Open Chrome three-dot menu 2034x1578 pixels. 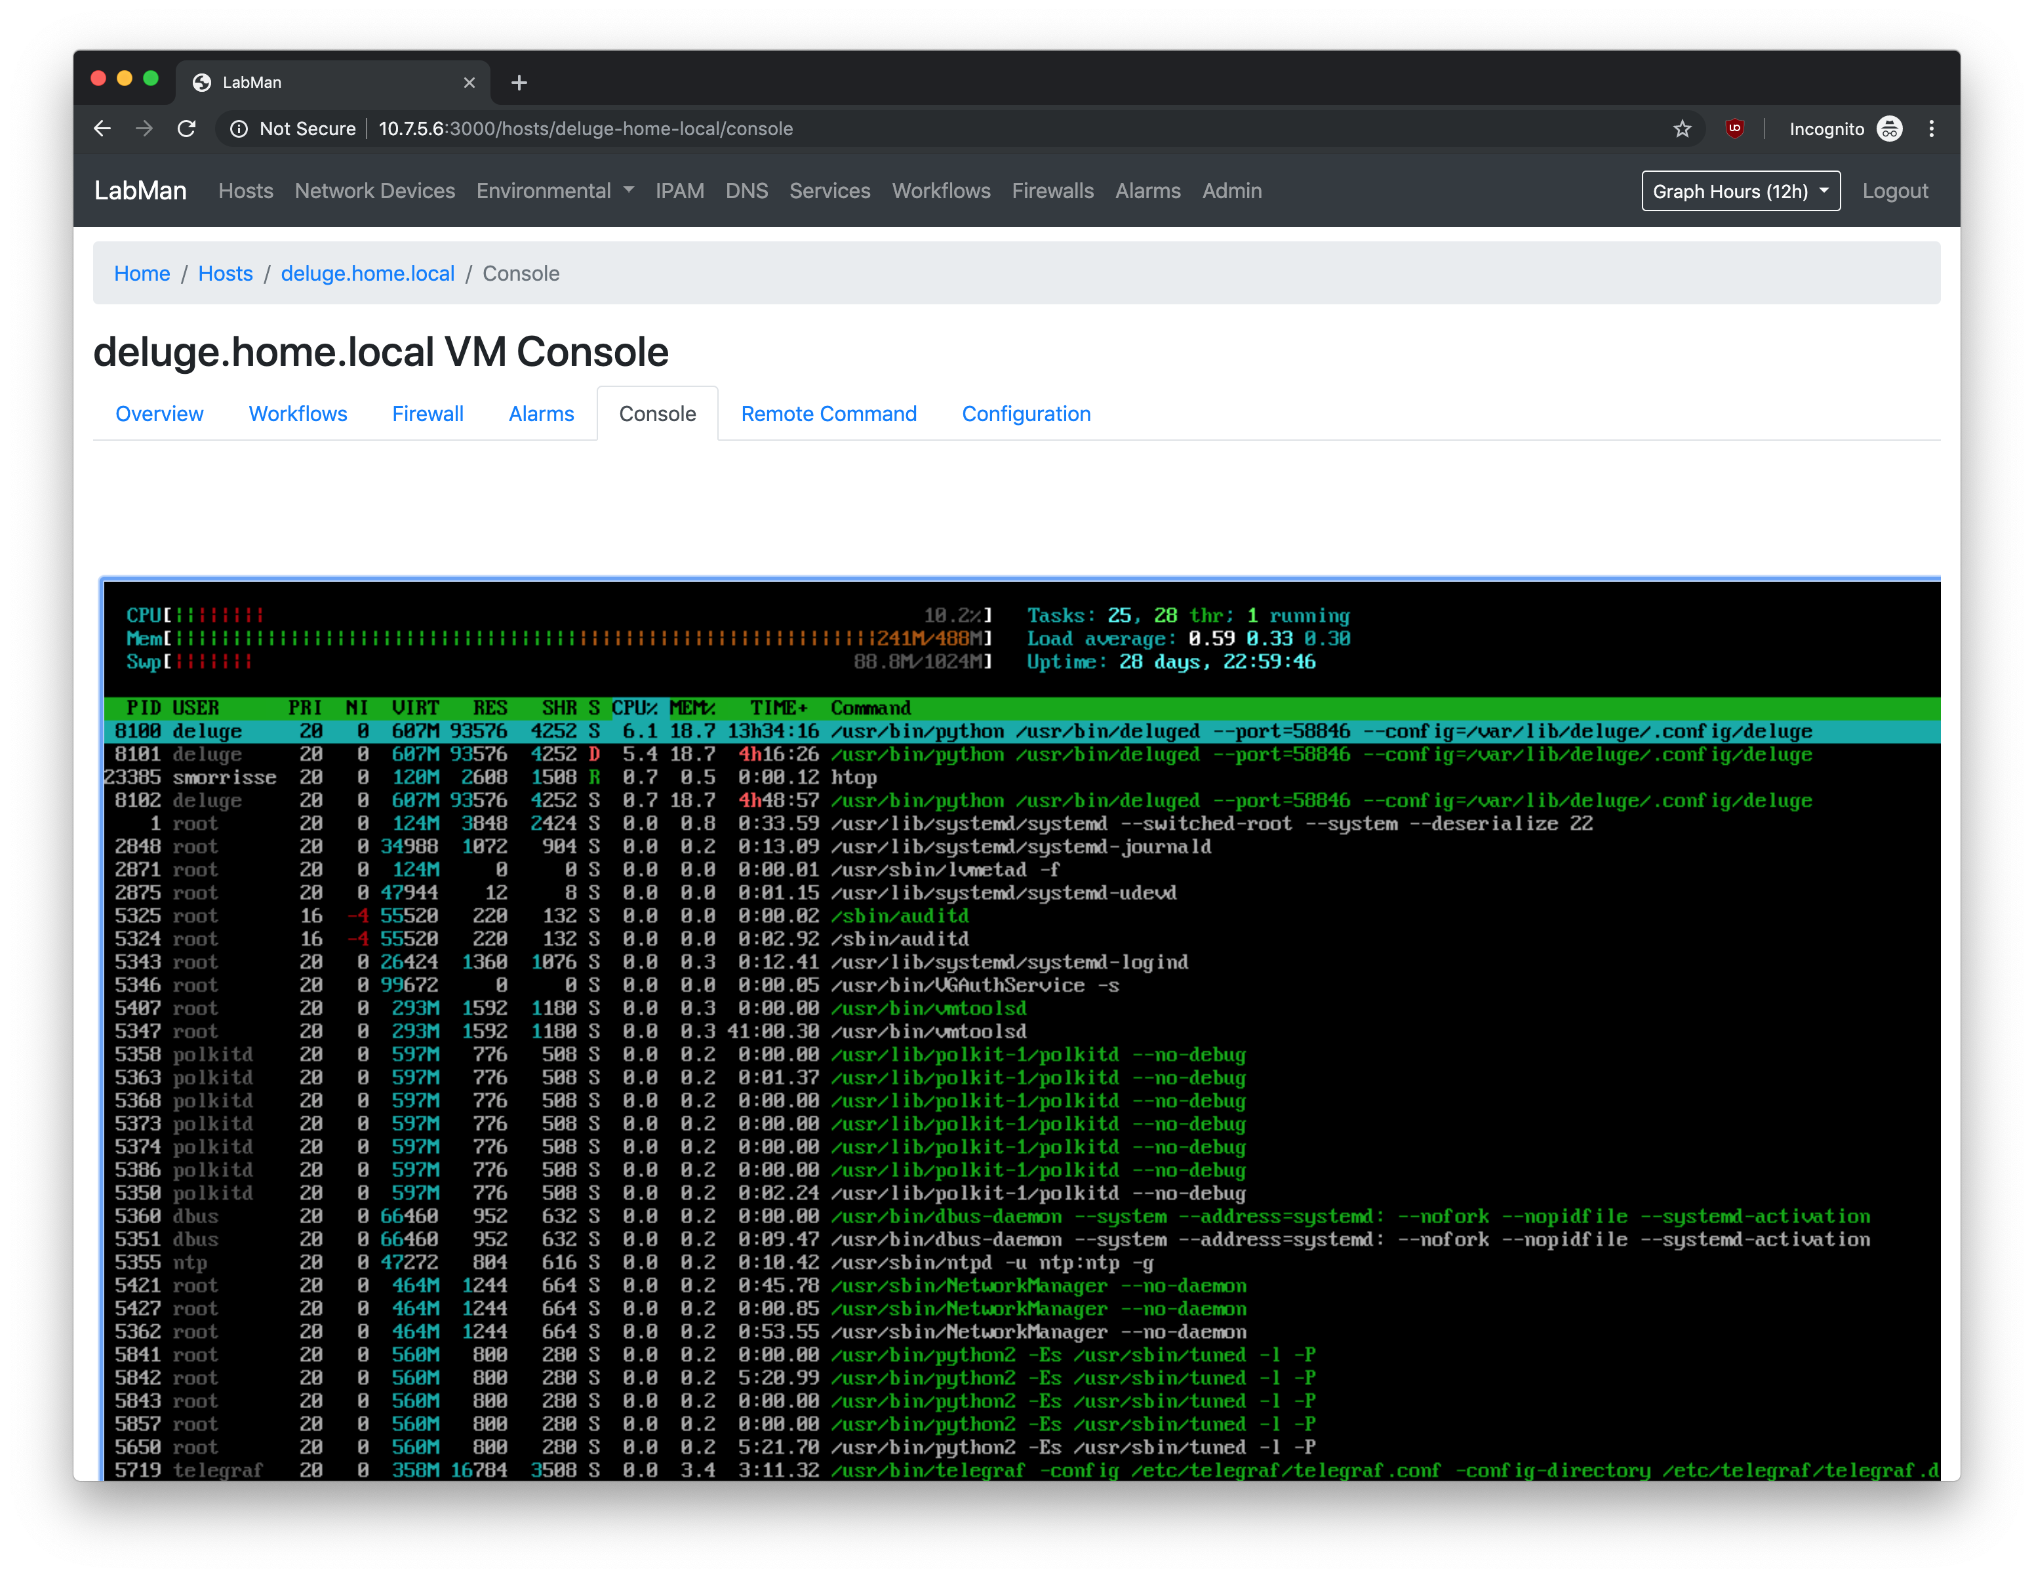coord(1932,129)
